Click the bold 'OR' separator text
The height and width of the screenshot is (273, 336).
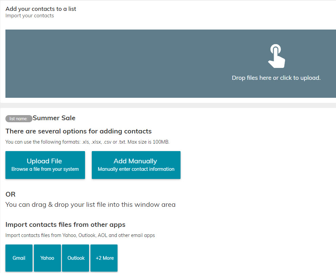click(10, 194)
